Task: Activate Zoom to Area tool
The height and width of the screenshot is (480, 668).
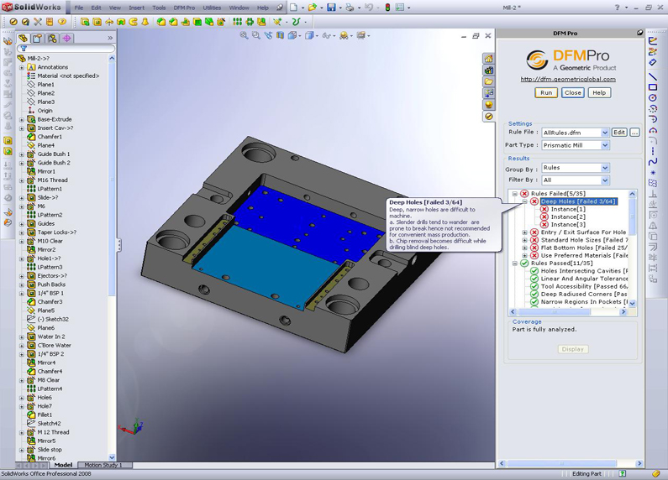Action: [256, 36]
